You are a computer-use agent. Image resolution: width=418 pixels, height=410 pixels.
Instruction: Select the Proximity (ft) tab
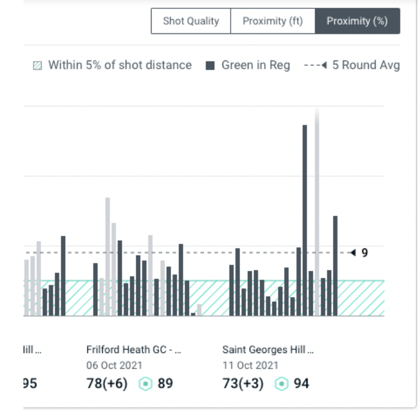tap(272, 21)
